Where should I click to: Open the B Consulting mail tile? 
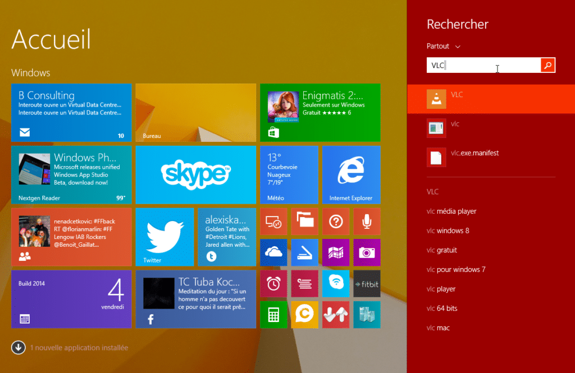coord(71,113)
